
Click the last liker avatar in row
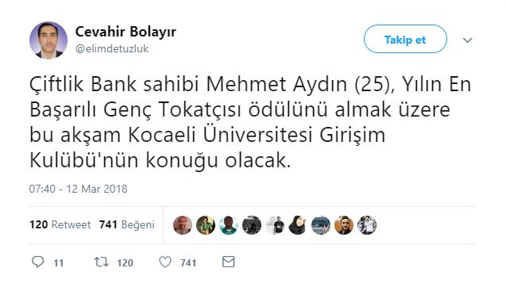tap(367, 225)
